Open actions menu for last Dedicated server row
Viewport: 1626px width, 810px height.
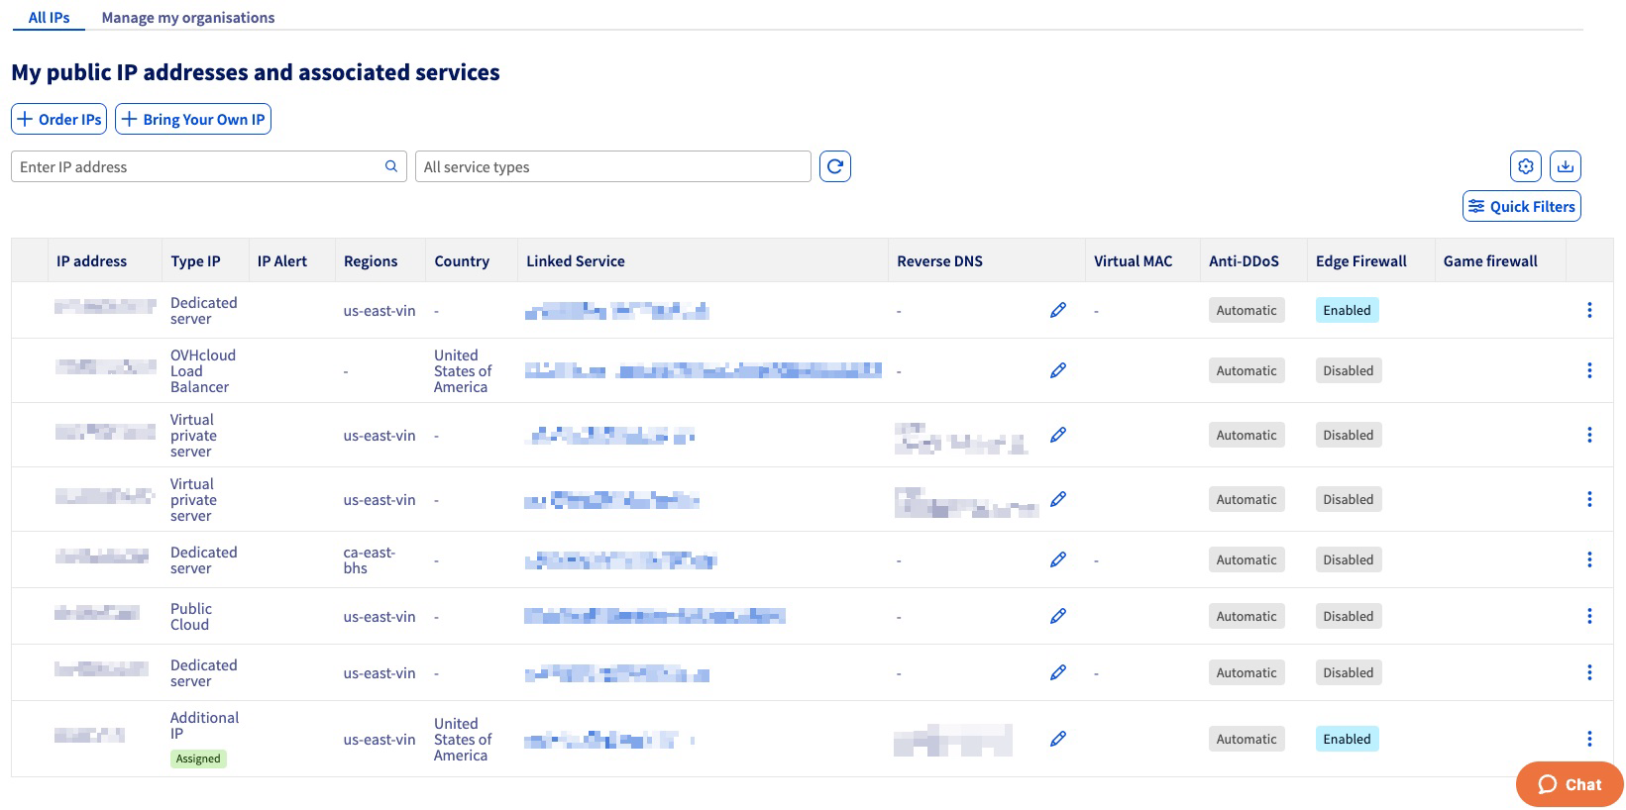[1589, 672]
